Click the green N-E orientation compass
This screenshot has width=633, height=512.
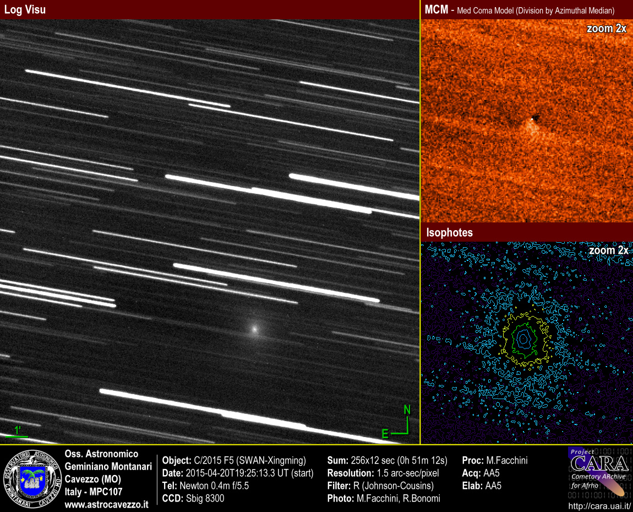point(402,423)
